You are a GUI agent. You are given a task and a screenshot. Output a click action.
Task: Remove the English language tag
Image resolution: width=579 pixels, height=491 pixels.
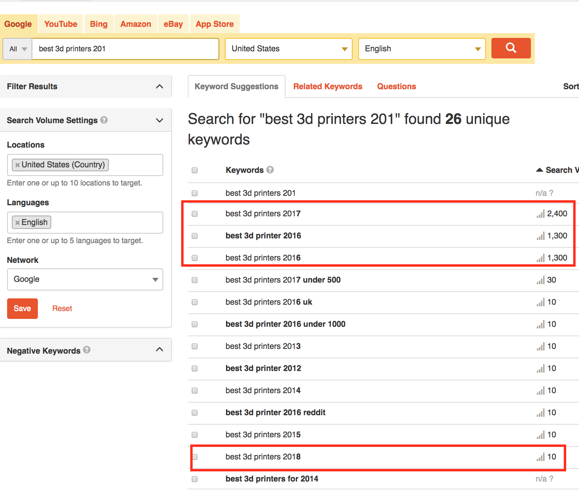pyautogui.click(x=17, y=223)
